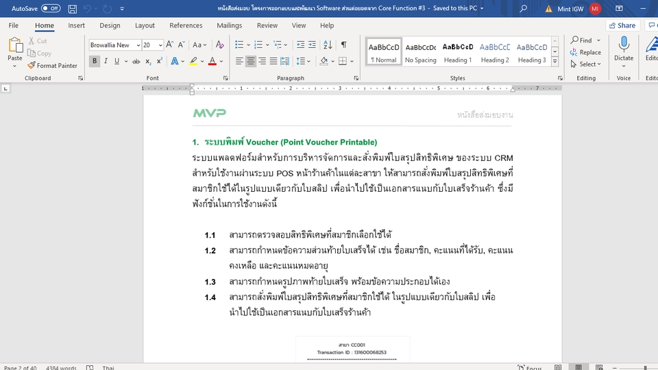Click the Paste clipboard icon

(15, 45)
